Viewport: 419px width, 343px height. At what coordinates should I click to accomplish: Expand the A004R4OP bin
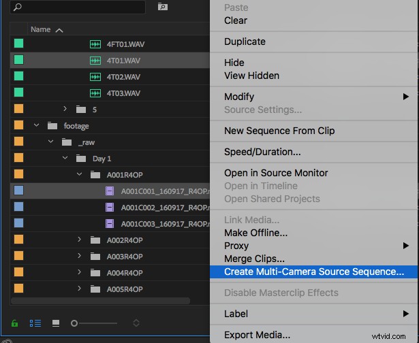[x=79, y=272]
